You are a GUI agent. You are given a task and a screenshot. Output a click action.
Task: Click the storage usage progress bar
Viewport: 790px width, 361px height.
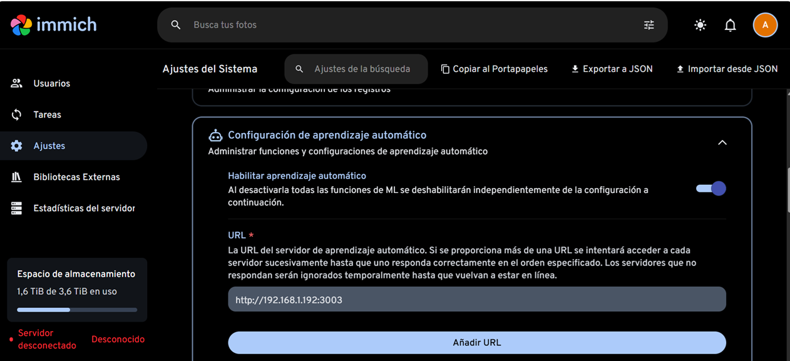click(x=77, y=310)
